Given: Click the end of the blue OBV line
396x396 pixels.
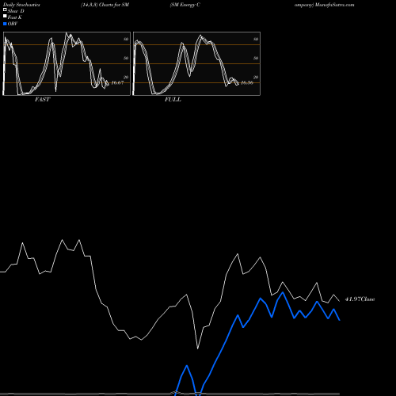Looking at the screenshot, I should click(340, 320).
